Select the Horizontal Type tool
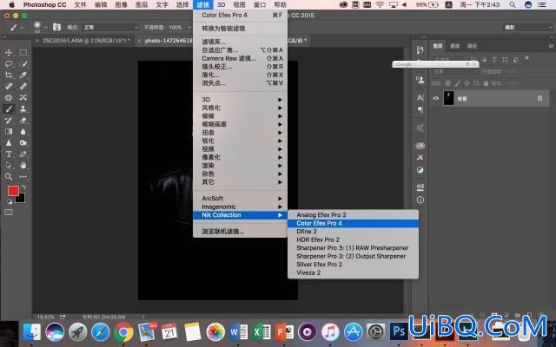The image size is (556, 347). click(9, 154)
